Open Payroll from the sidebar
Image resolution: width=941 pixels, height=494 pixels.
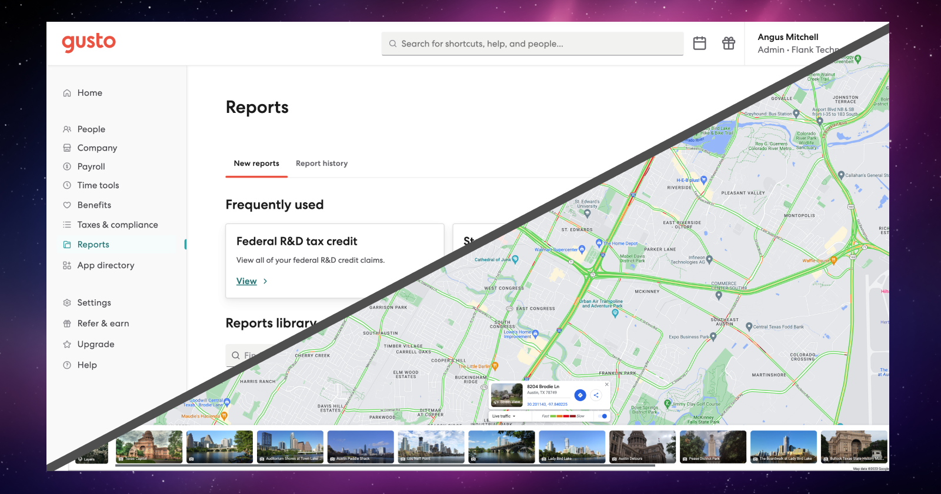[x=91, y=166]
